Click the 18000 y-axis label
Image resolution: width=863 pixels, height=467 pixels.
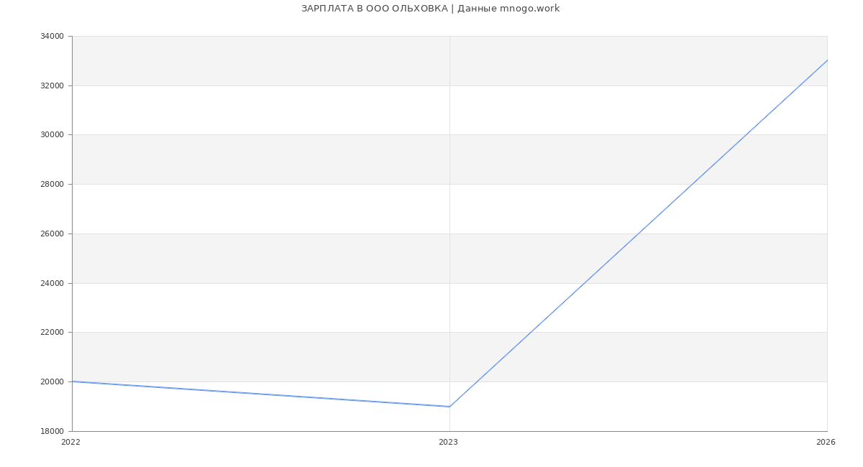(x=52, y=432)
